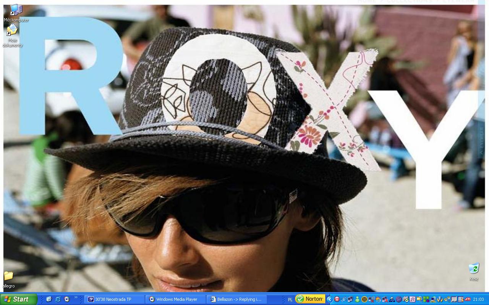This screenshot has width=489, height=305.
Task: Switch to 30'38 Neostrada TP taskbar window
Action: tap(115, 299)
